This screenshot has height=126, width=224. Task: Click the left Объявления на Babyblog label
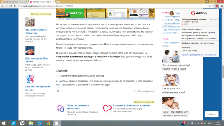pyautogui.click(x=40, y=14)
